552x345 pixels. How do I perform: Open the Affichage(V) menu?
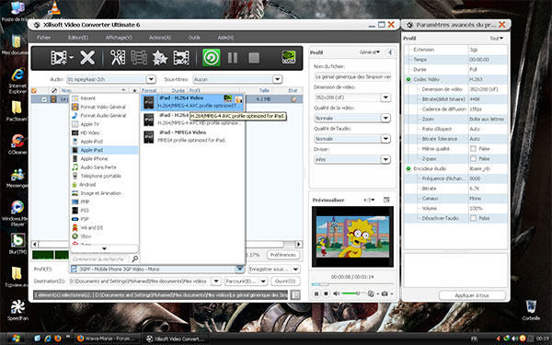tap(119, 38)
